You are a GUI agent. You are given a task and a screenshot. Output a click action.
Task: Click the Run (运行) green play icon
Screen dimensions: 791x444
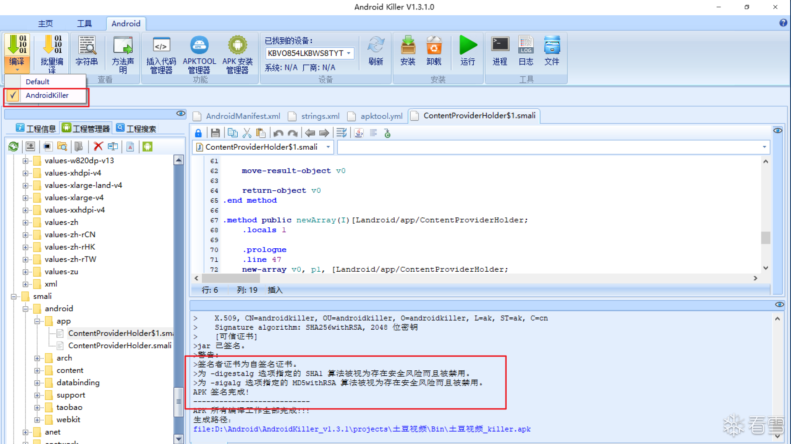468,46
